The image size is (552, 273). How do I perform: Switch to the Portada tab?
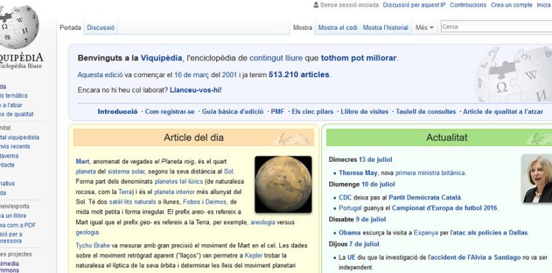point(70,27)
